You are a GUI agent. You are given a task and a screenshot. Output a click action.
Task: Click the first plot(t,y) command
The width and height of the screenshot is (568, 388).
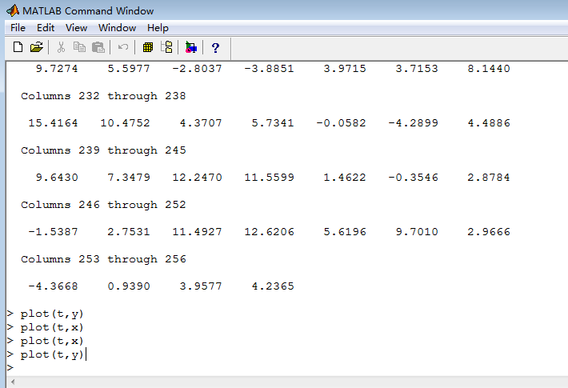52,314
